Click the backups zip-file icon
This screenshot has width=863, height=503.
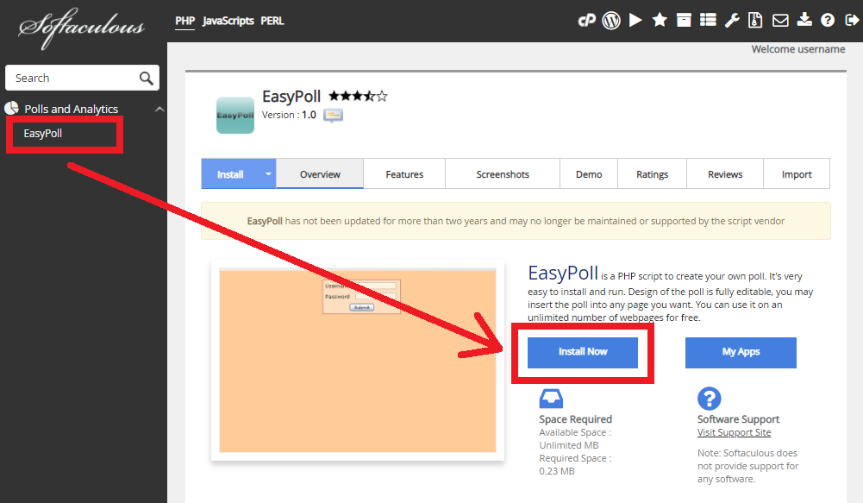tap(755, 20)
